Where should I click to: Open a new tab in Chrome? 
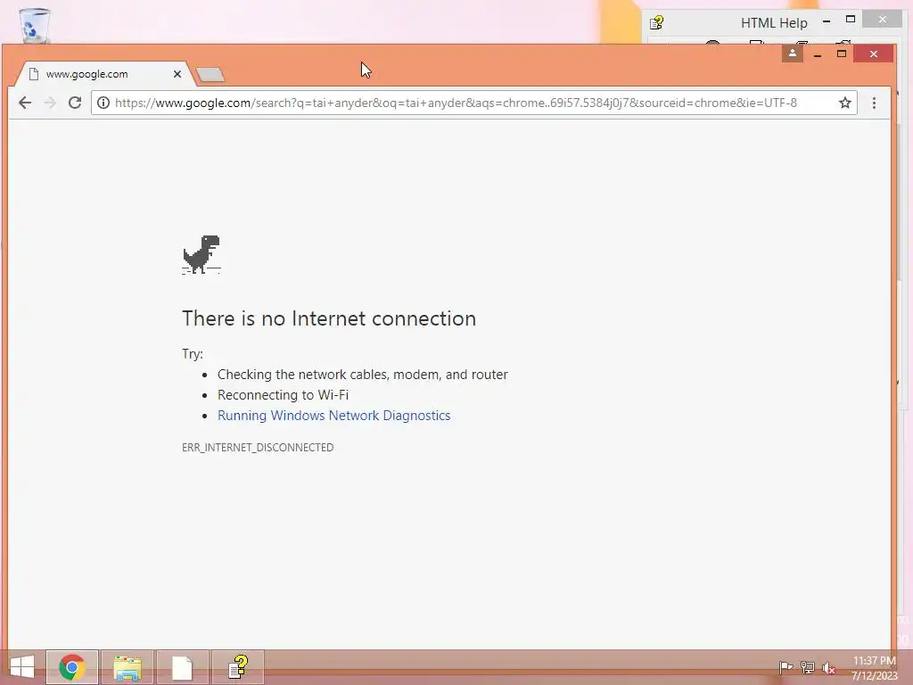210,75
